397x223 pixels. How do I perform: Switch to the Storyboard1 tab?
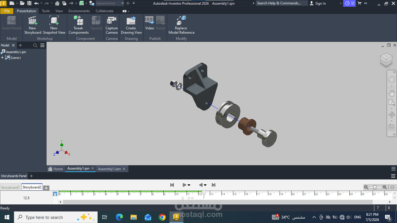(10, 188)
